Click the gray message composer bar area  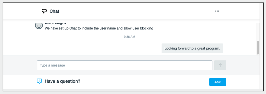(x=131, y=65)
